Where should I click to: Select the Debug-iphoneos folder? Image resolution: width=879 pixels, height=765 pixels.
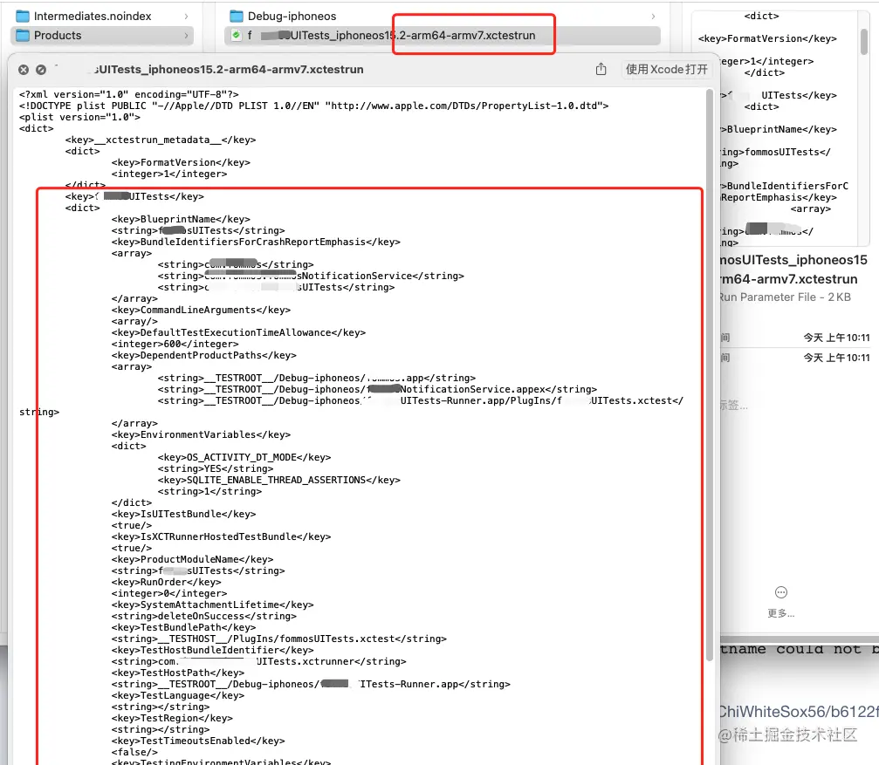[443, 17]
